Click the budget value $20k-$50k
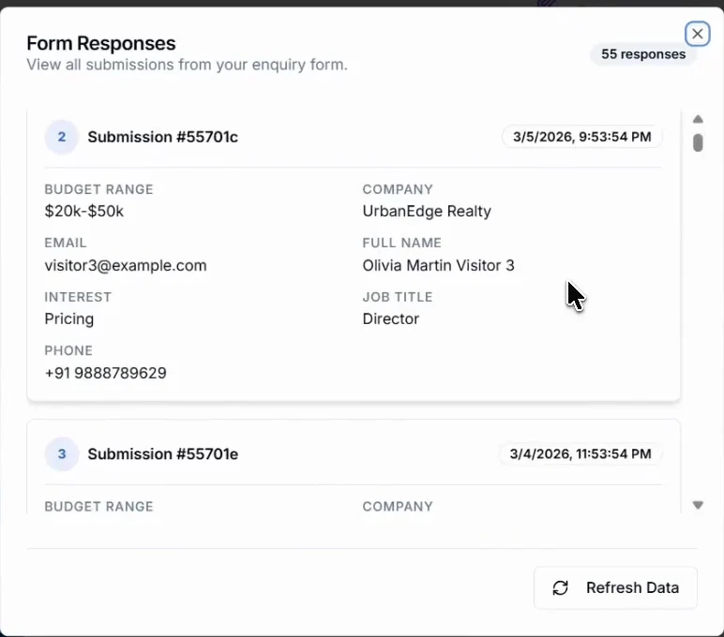724x637 pixels. click(x=84, y=212)
